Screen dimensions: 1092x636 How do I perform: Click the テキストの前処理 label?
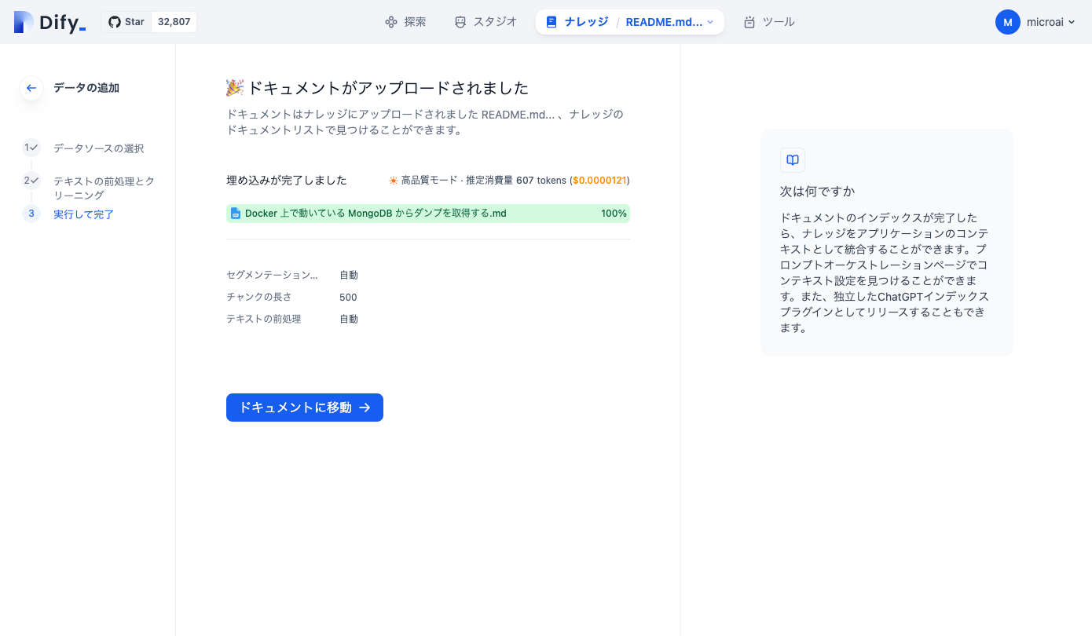264,320
